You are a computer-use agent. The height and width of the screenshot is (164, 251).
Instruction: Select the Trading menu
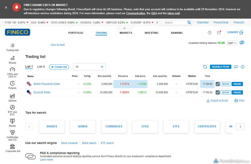point(101,33)
